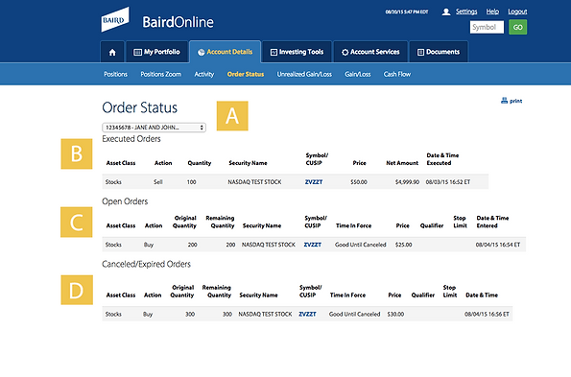Open the My Portfolio tab

pyautogui.click(x=157, y=52)
